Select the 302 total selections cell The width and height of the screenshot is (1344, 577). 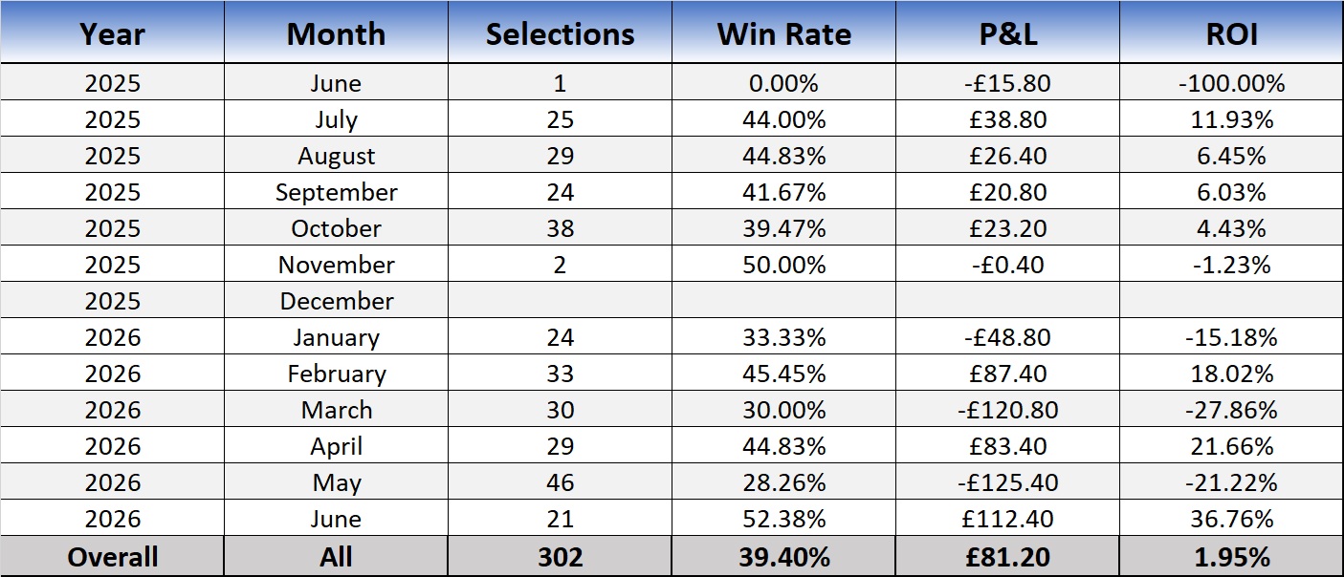560,557
